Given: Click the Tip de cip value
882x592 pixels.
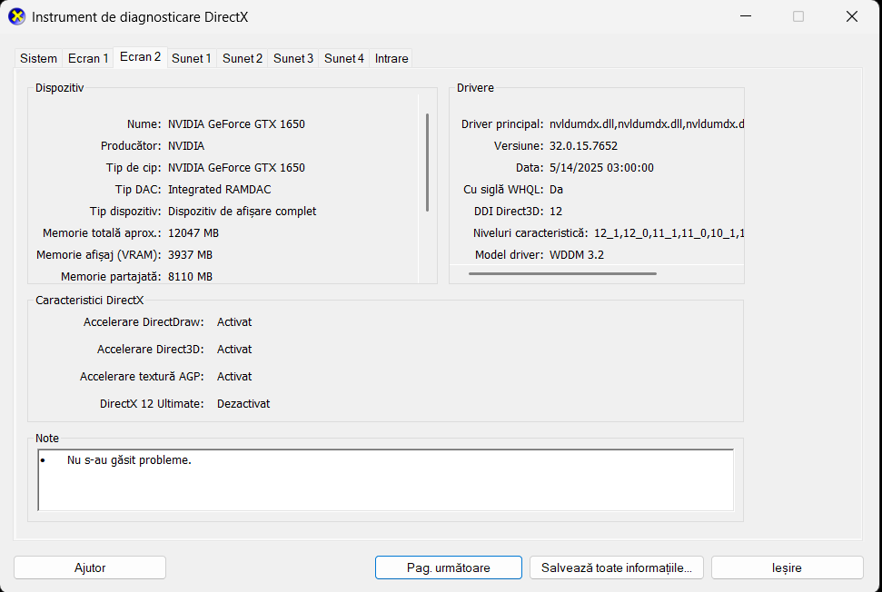Looking at the screenshot, I should click(x=236, y=168).
